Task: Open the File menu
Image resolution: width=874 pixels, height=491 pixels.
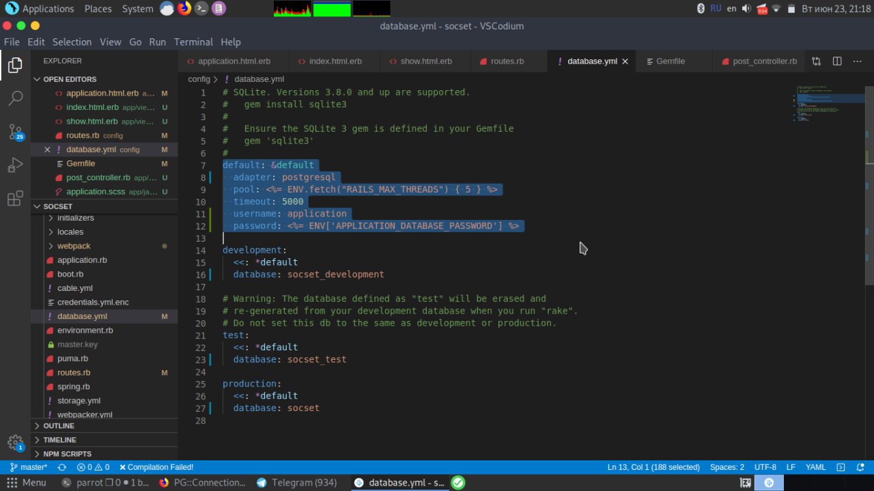Action: click(x=12, y=42)
